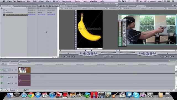Toggle A1 audio track audible control
This screenshot has height=100, width=177.
2,77
